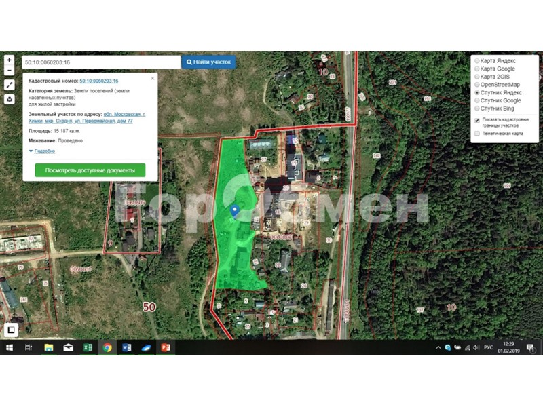
Task: Click Найти участок search button
Action: pos(208,62)
